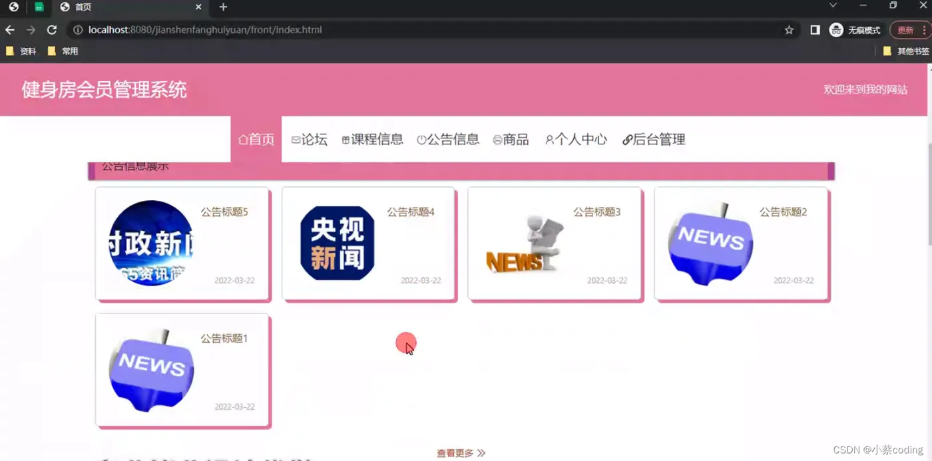Click the 查看更多 link
This screenshot has height=461, width=932.
(461, 453)
